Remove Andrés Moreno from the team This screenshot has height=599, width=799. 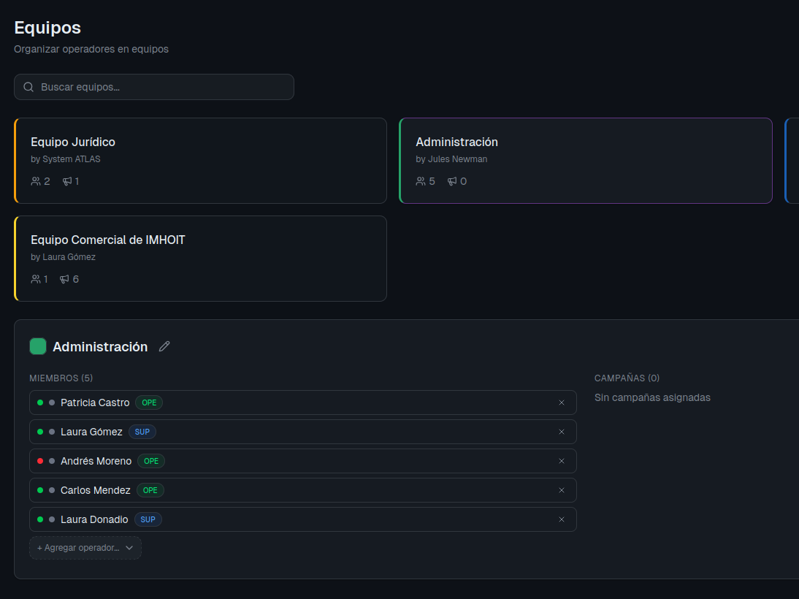coord(562,461)
